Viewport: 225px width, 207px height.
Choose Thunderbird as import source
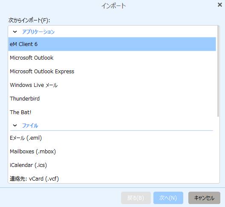coord(112,98)
